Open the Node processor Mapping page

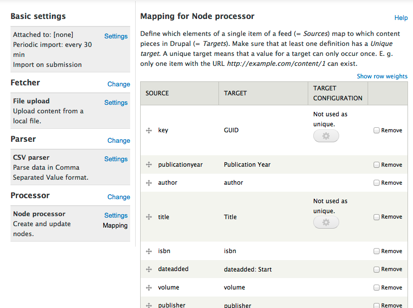click(115, 226)
